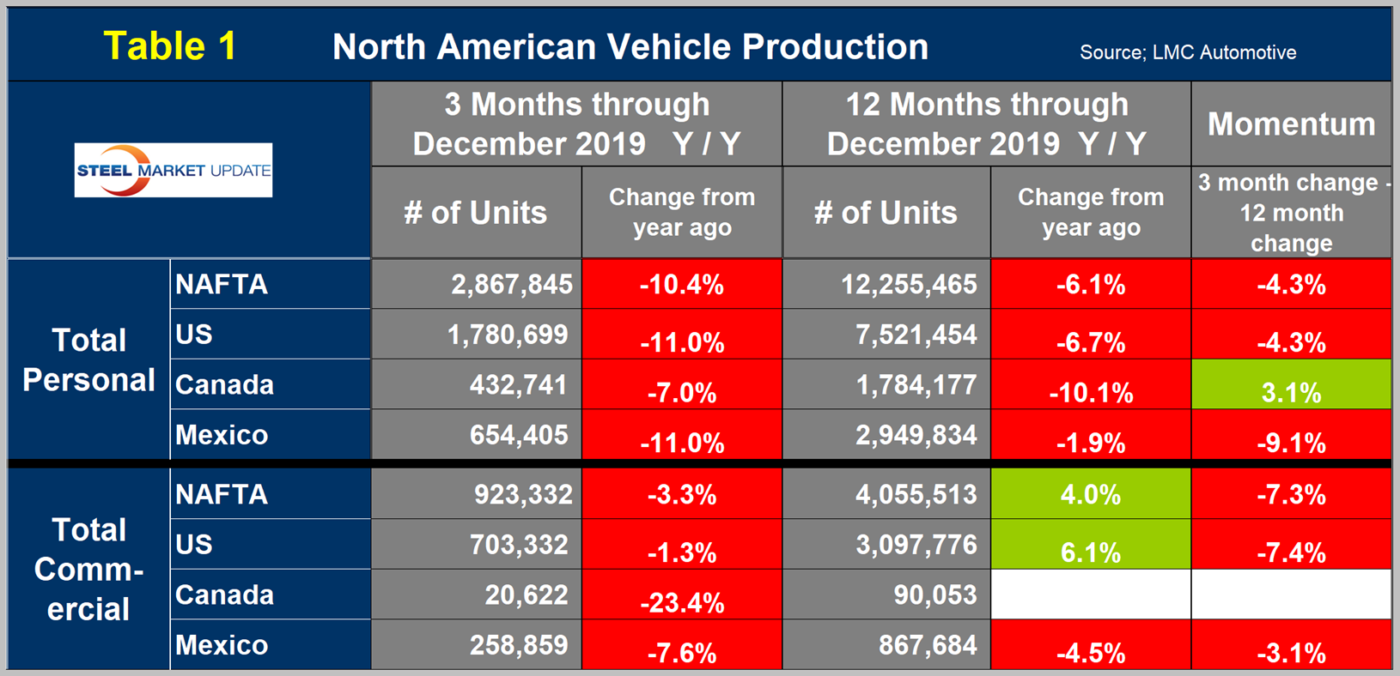This screenshot has height=676, width=1400.
Task: Click the green 3.1% Canada momentum cell
Action: pos(1291,385)
